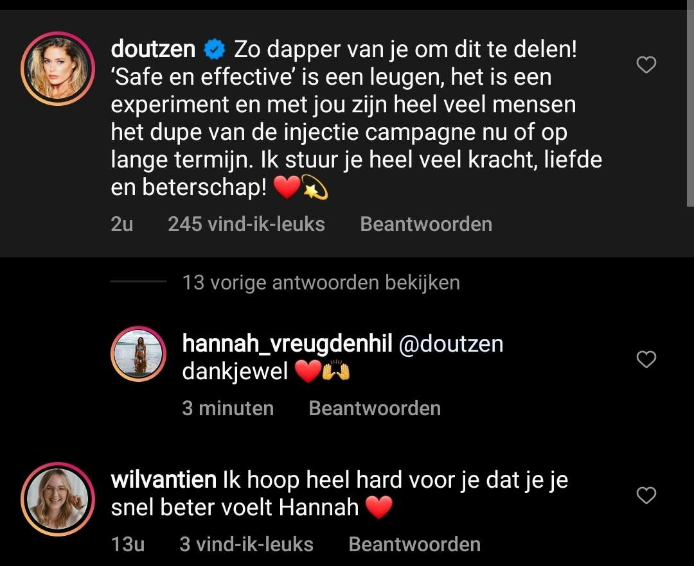Viewport: 694px width, 566px height.
Task: Select Beantwoorden under hannah_vreugdenhil's reply
Action: tap(375, 408)
